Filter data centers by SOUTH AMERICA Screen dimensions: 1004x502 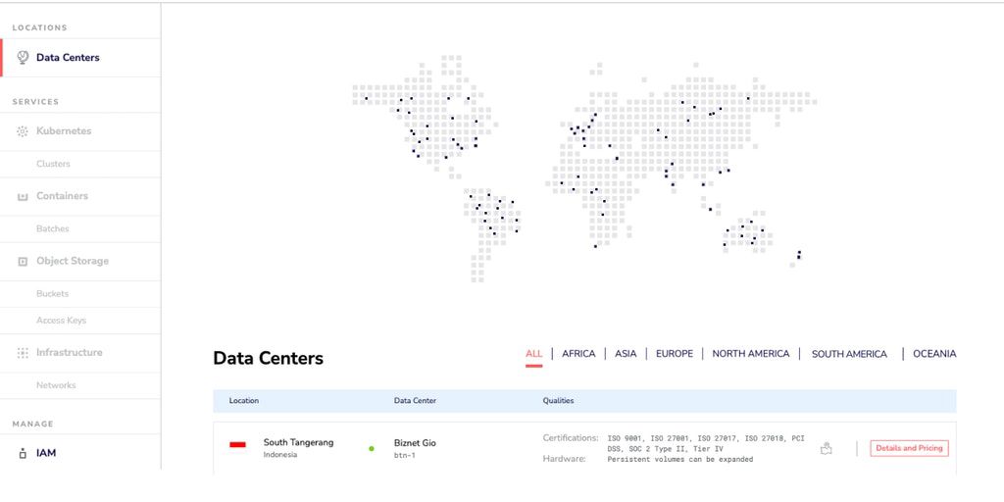pos(850,355)
